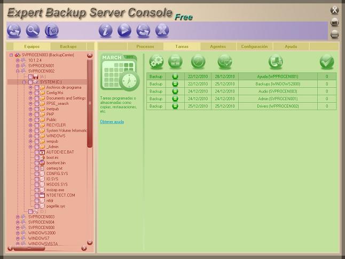Click the green calendar check column icon

tap(225, 62)
